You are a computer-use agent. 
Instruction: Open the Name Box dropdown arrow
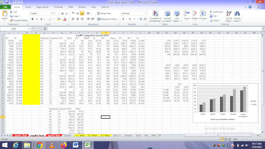coord(29,29)
